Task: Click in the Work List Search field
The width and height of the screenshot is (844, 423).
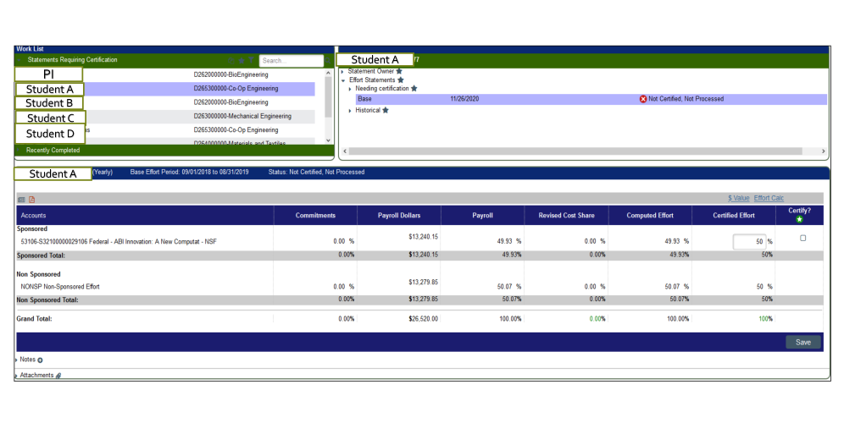Action: coord(292,61)
